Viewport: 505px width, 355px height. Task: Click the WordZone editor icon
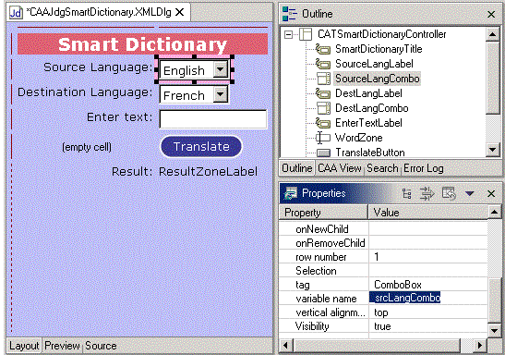click(x=323, y=138)
